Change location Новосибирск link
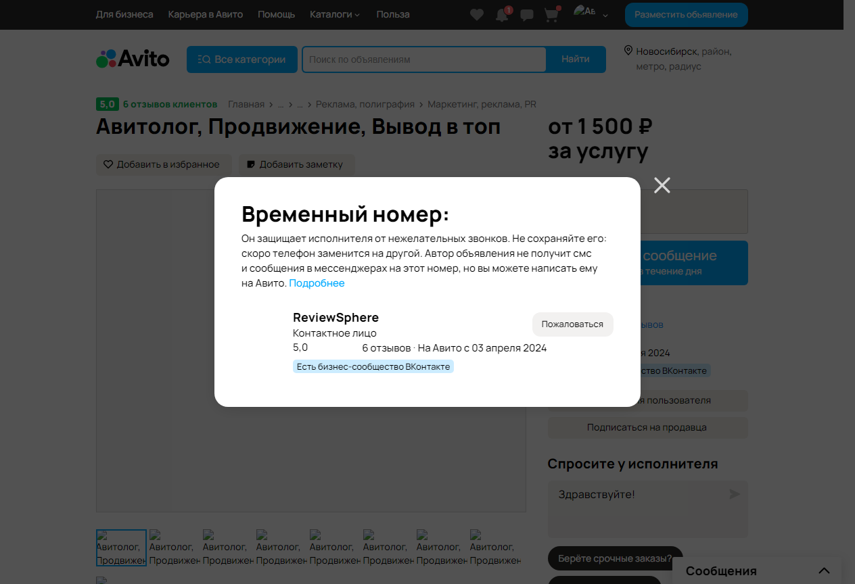Screen dimensions: 855x584 pos(667,51)
